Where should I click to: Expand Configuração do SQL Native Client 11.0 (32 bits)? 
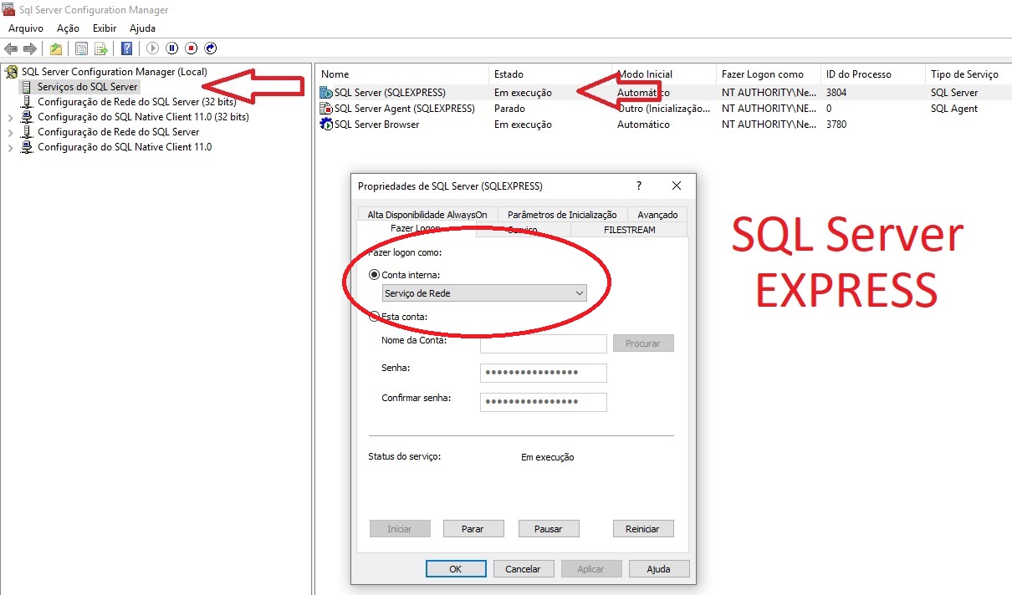tap(10, 117)
